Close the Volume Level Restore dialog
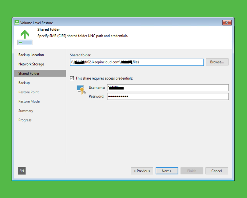 tap(227, 23)
